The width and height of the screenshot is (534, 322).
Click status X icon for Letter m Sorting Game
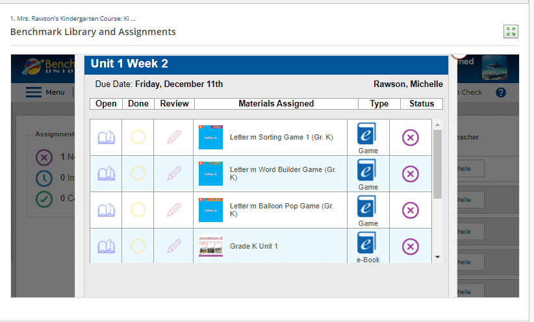click(x=411, y=138)
